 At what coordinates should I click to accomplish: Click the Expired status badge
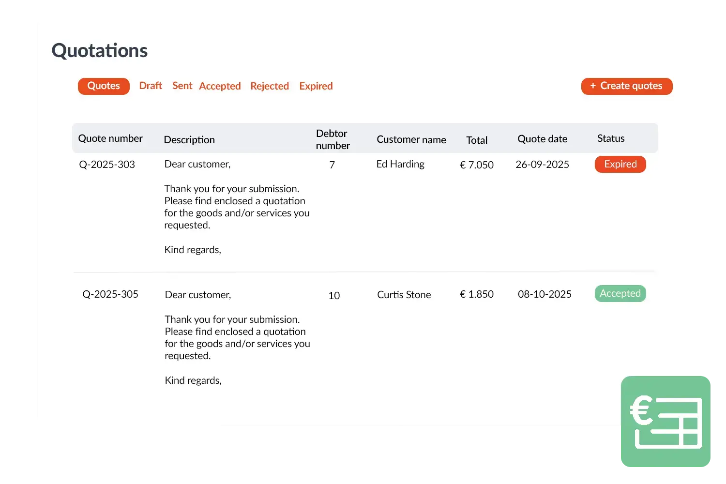click(x=620, y=165)
